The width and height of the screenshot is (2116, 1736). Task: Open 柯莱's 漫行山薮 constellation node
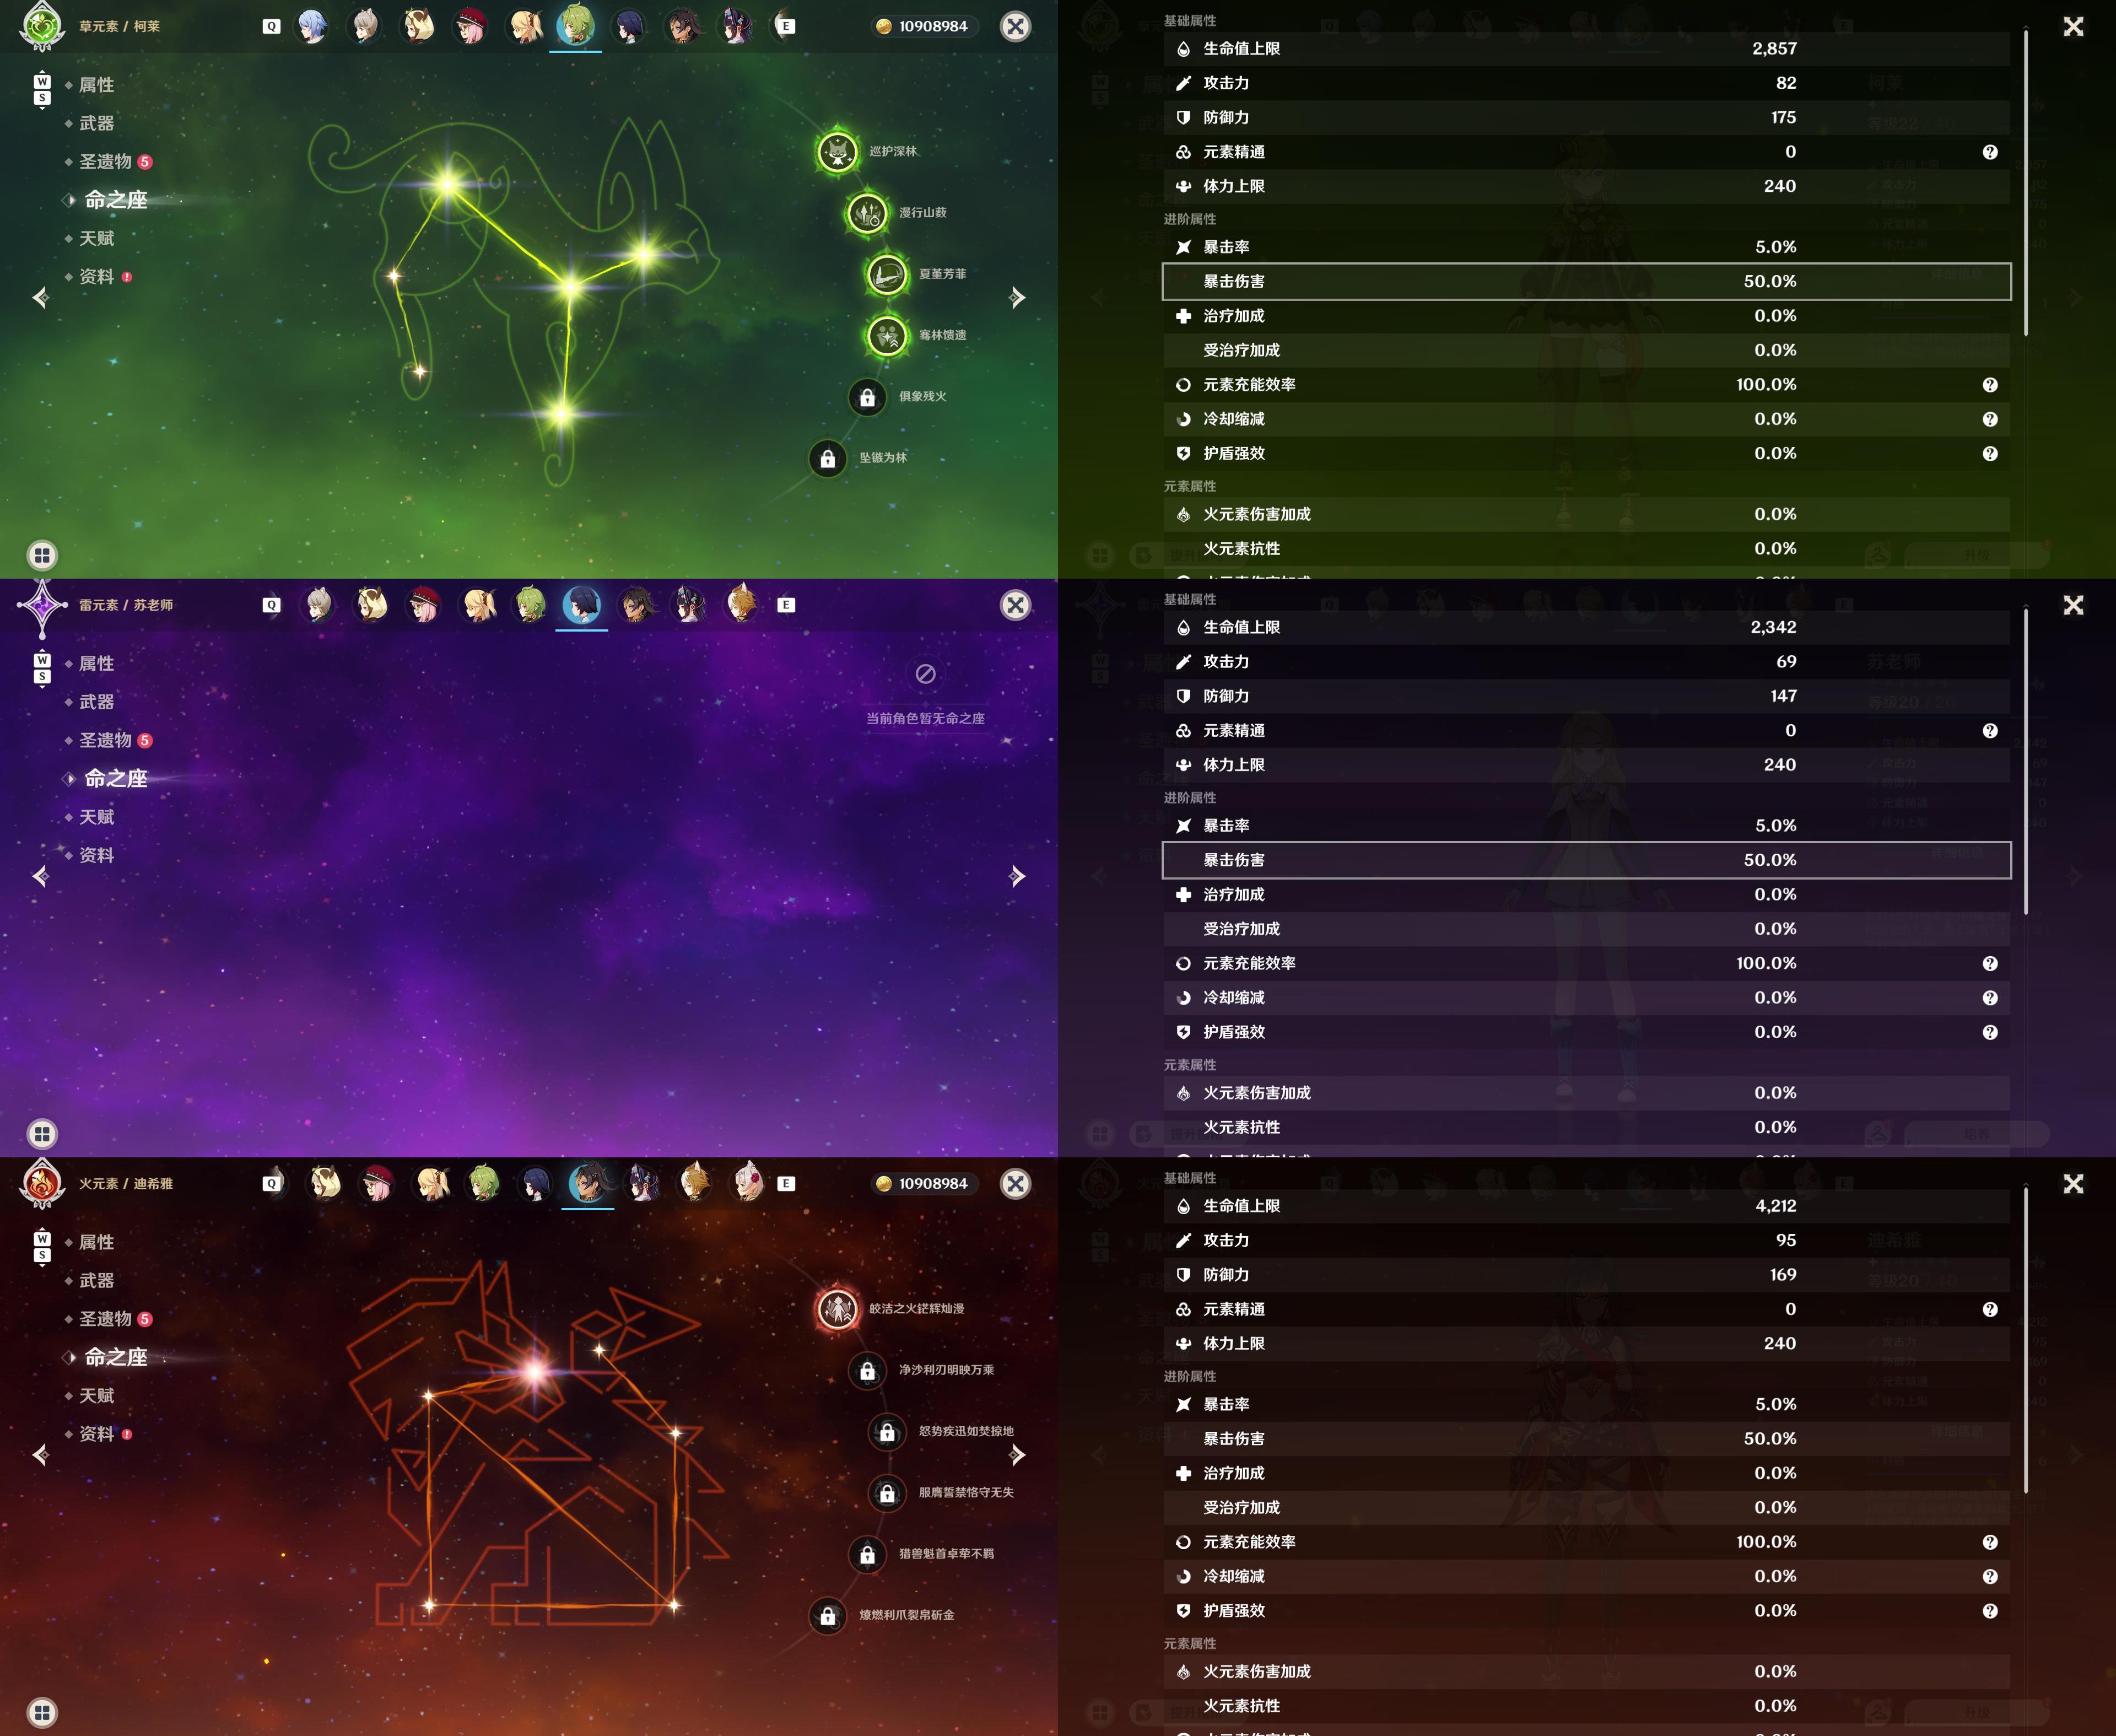coord(867,213)
